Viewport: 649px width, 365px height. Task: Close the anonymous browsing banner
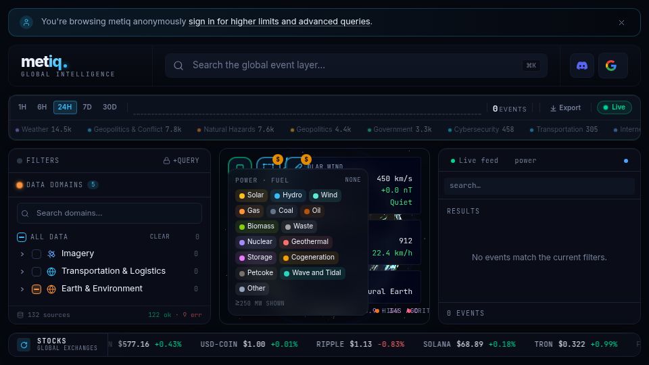point(621,22)
